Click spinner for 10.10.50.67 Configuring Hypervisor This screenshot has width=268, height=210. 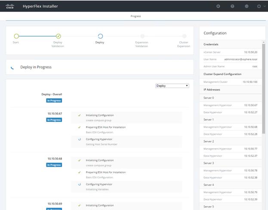coord(80,139)
